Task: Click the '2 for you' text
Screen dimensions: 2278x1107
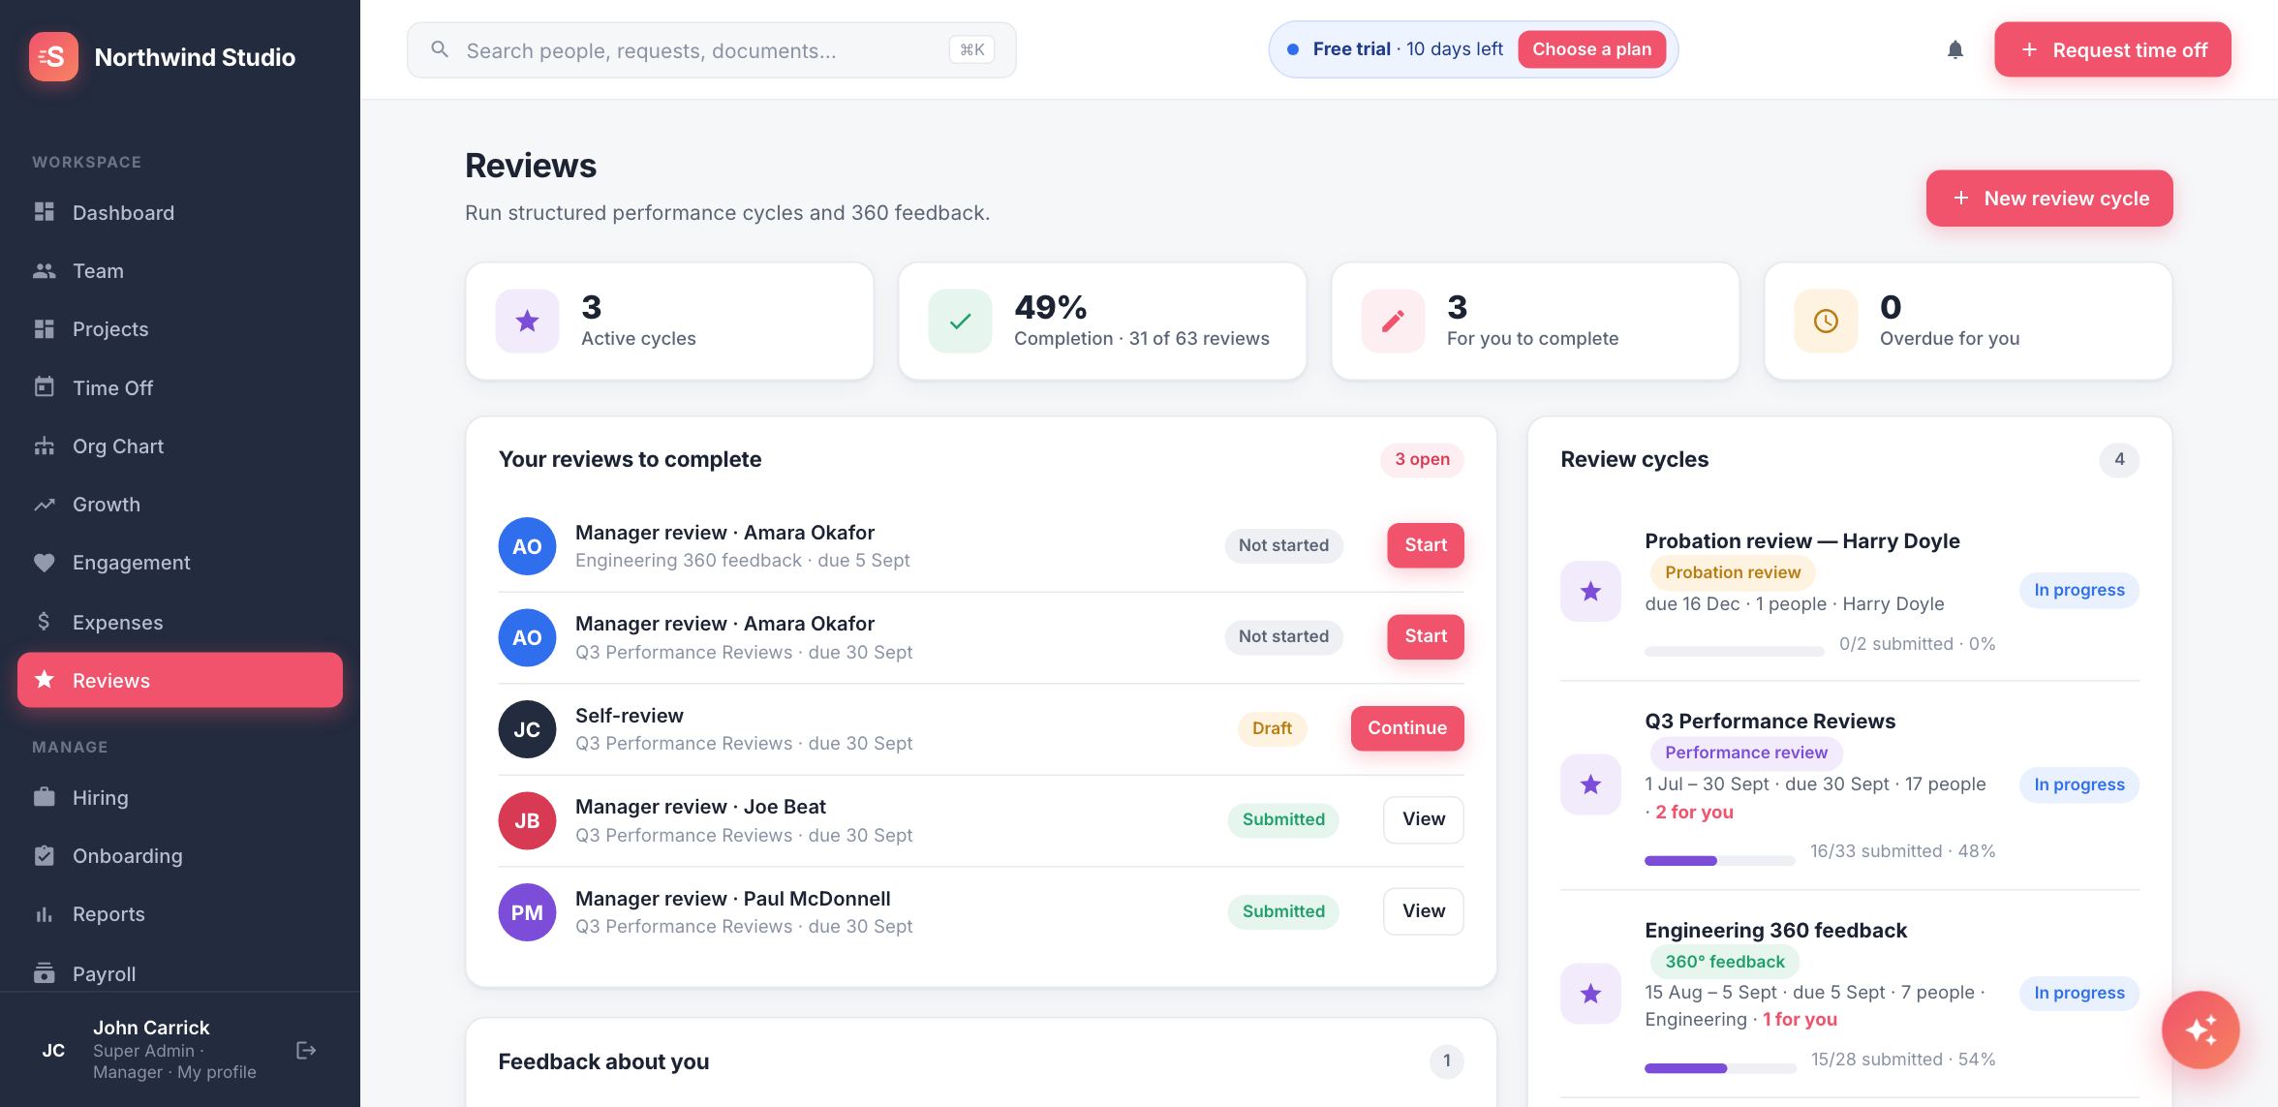Action: click(1694, 812)
